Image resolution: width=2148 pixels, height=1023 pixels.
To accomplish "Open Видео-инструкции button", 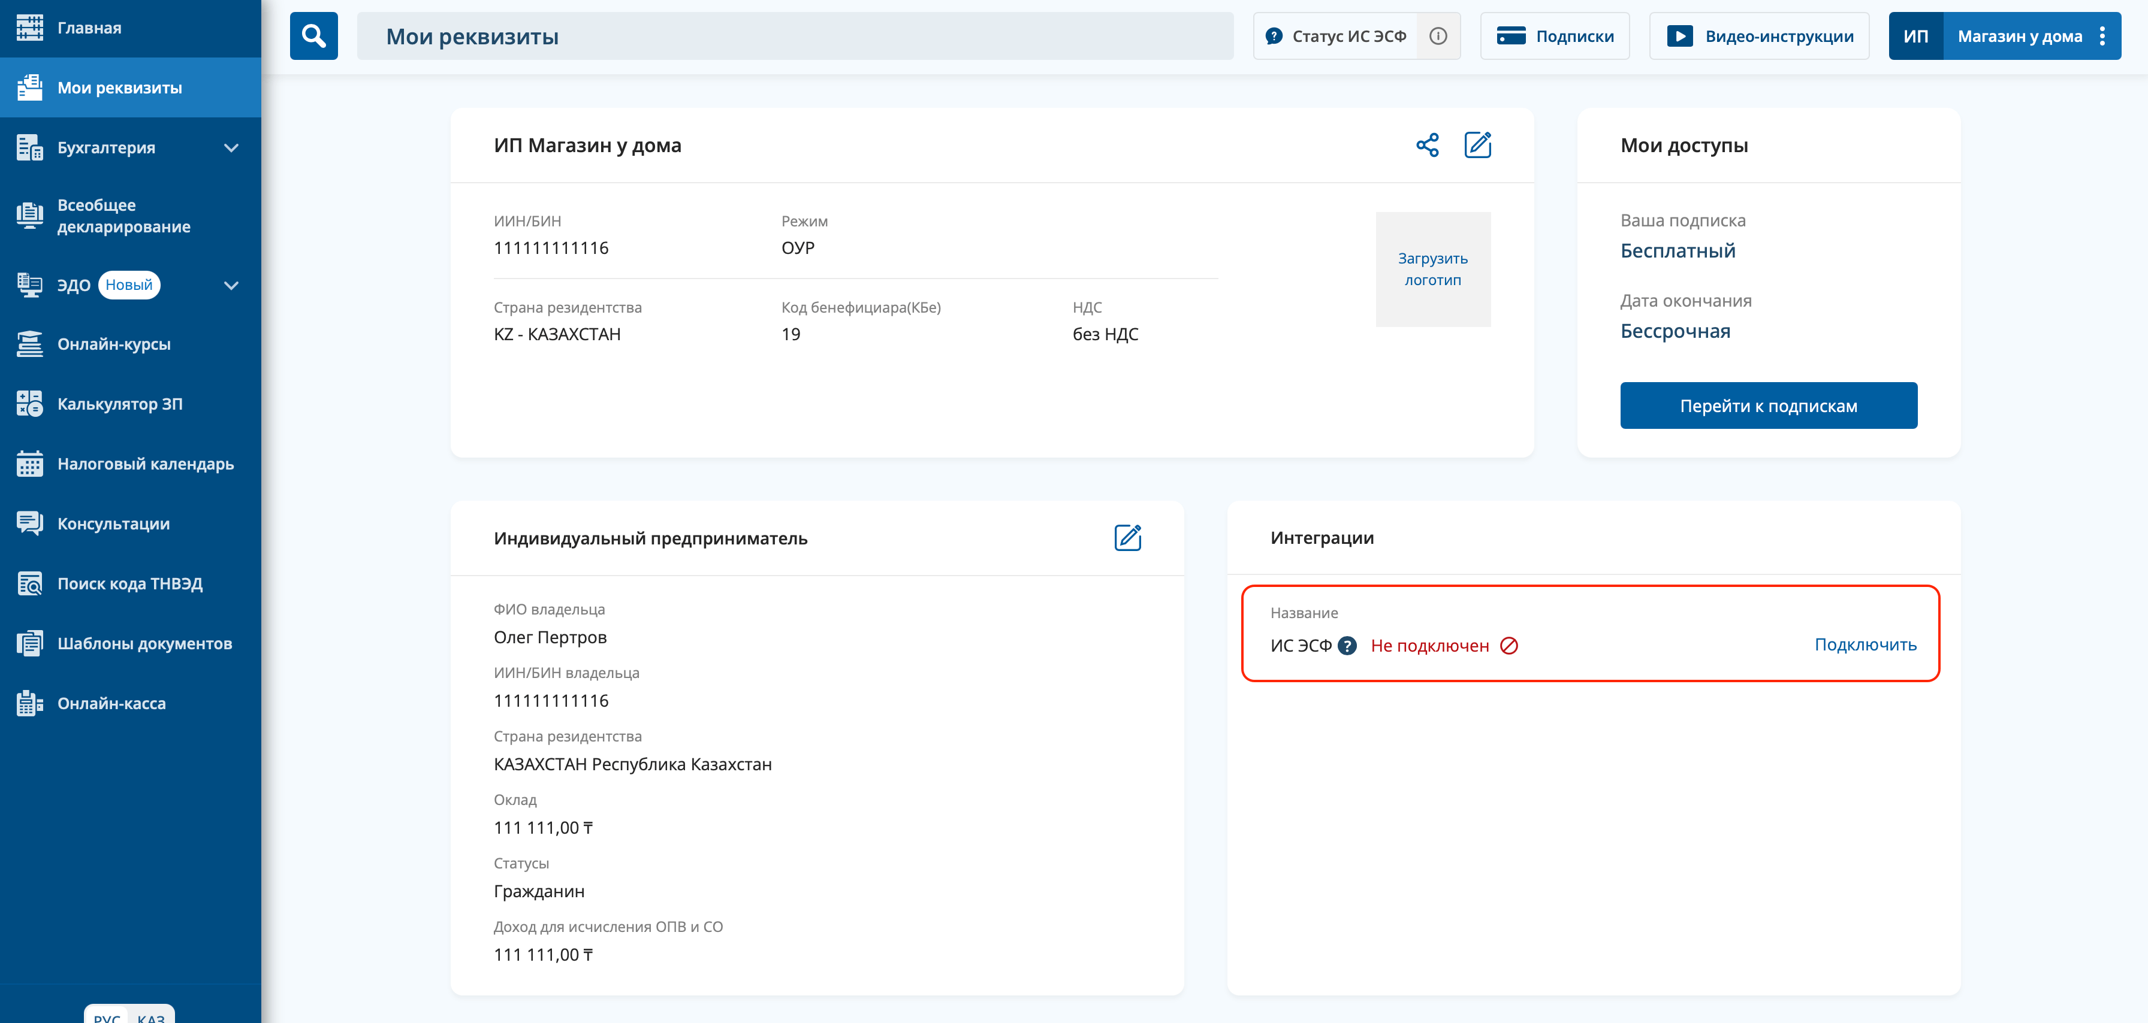I will click(1758, 36).
